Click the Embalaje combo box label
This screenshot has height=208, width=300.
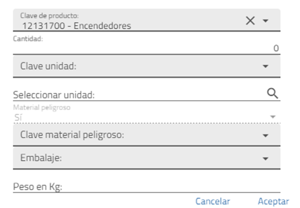pos(41,158)
